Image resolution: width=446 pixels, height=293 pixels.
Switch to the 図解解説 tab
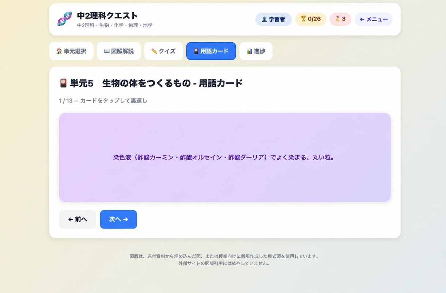point(119,51)
